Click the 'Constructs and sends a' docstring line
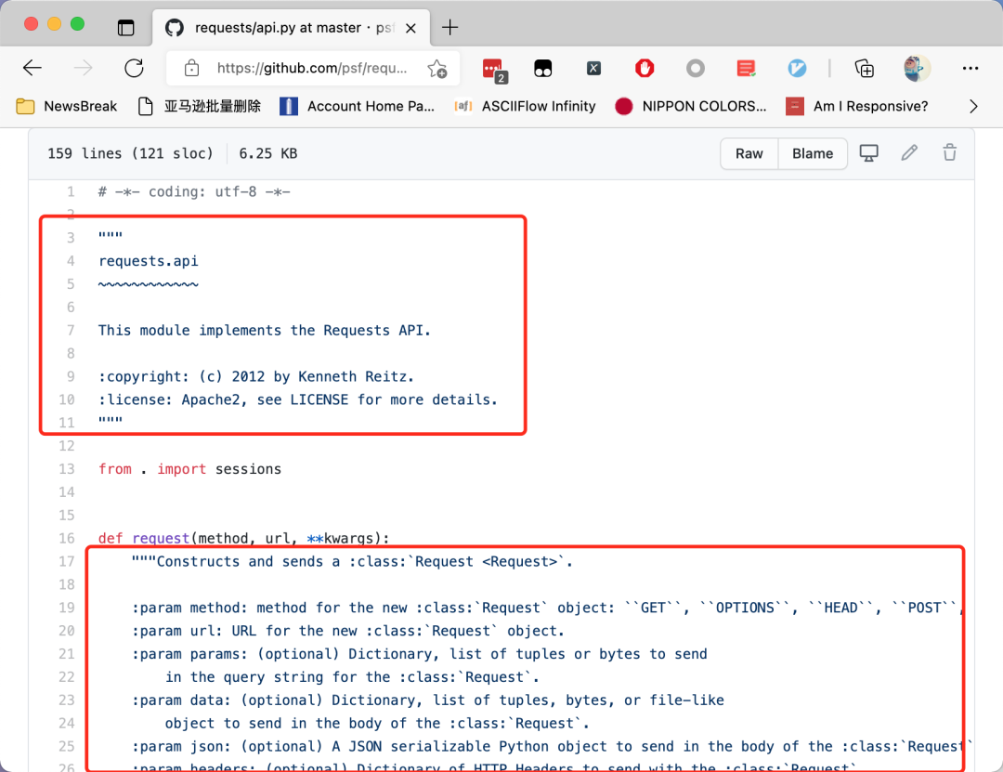This screenshot has width=1003, height=772. tap(353, 561)
